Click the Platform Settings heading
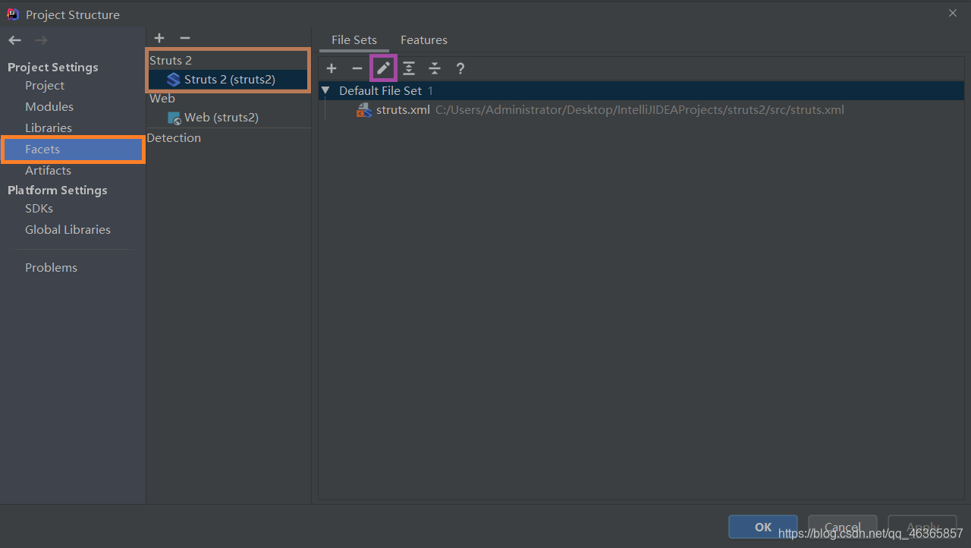This screenshot has height=548, width=971. pos(58,191)
